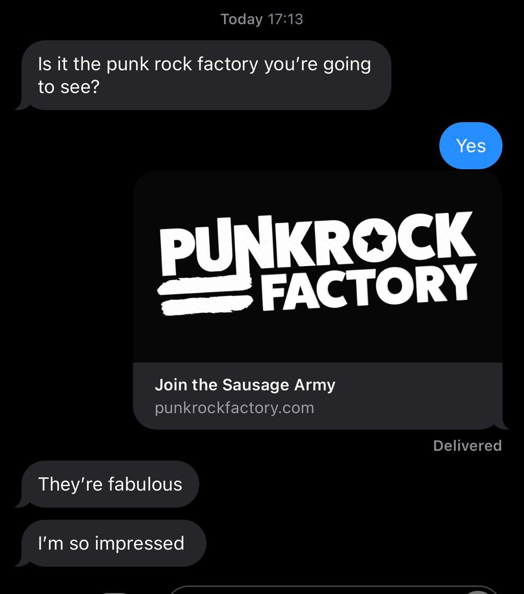
Task: Open the Punk Rock Factory link preview image
Action: coord(318,267)
